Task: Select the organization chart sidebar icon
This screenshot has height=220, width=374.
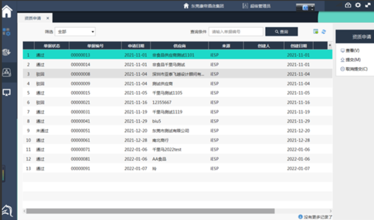Action: click(7, 72)
